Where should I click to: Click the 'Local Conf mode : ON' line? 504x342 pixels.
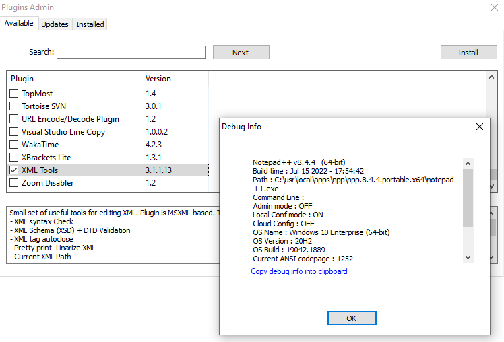click(288, 215)
